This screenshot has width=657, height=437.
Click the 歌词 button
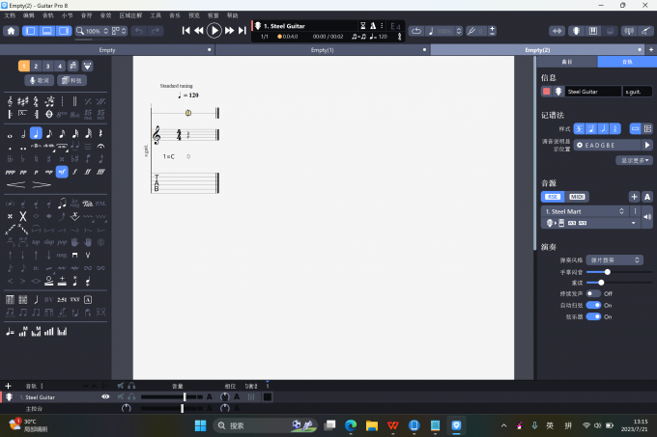[41, 80]
